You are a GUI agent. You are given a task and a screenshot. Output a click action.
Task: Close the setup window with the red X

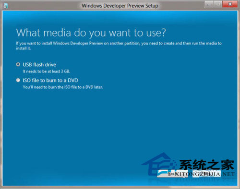coord(230,4)
